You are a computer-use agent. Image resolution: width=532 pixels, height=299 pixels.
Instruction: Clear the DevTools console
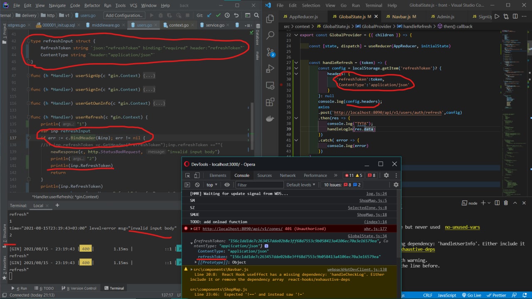[x=197, y=185]
